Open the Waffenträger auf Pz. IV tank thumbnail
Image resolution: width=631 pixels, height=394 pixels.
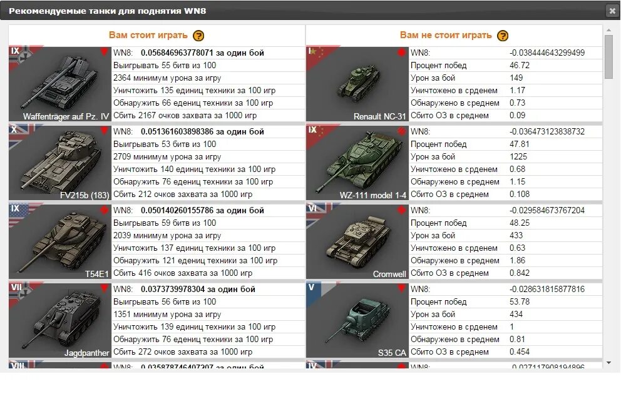60,84
